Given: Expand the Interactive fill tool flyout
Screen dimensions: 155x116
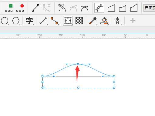Looking at the screenshot, I should pyautogui.click(x=108, y=25).
